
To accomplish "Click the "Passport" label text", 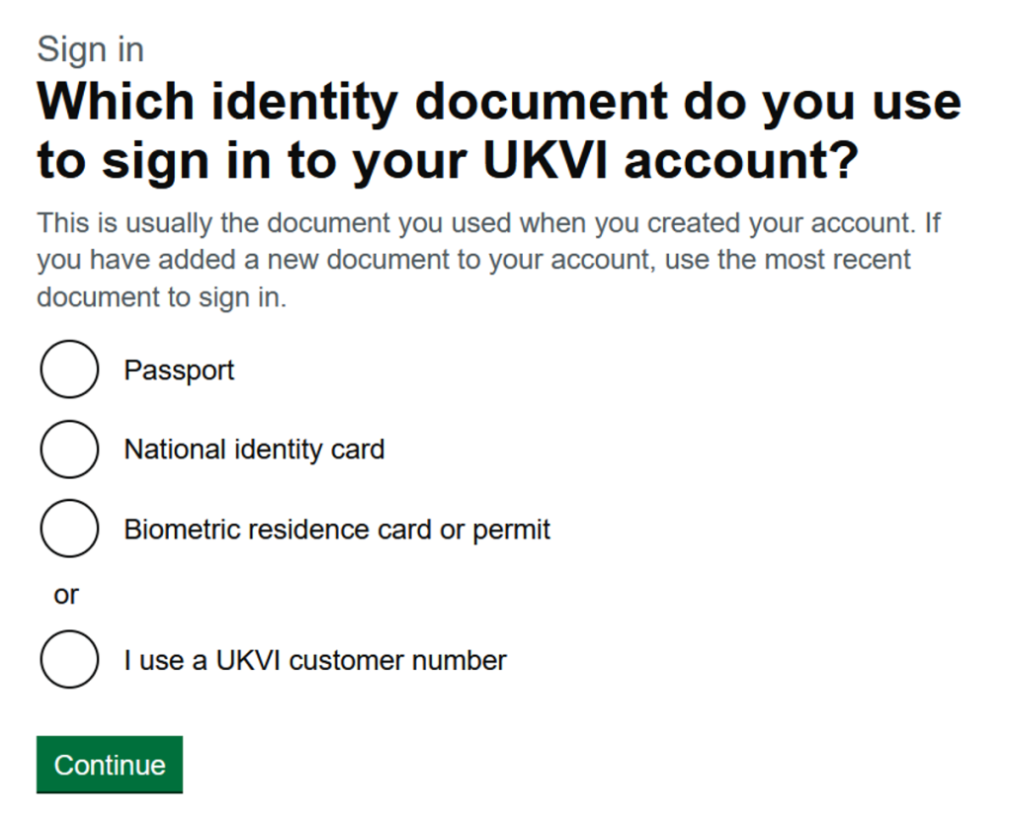I will (179, 370).
